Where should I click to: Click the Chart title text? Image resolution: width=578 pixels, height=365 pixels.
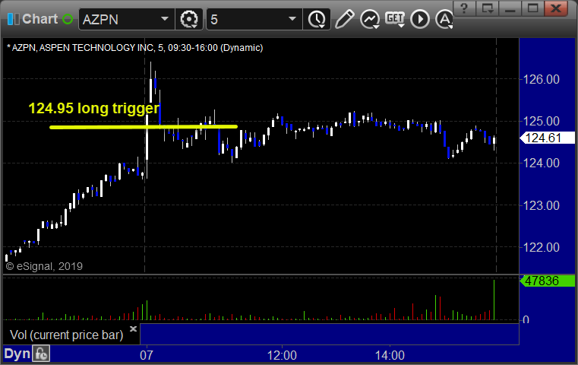coord(39,19)
